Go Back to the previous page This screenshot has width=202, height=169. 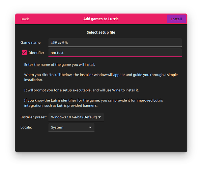point(25,19)
